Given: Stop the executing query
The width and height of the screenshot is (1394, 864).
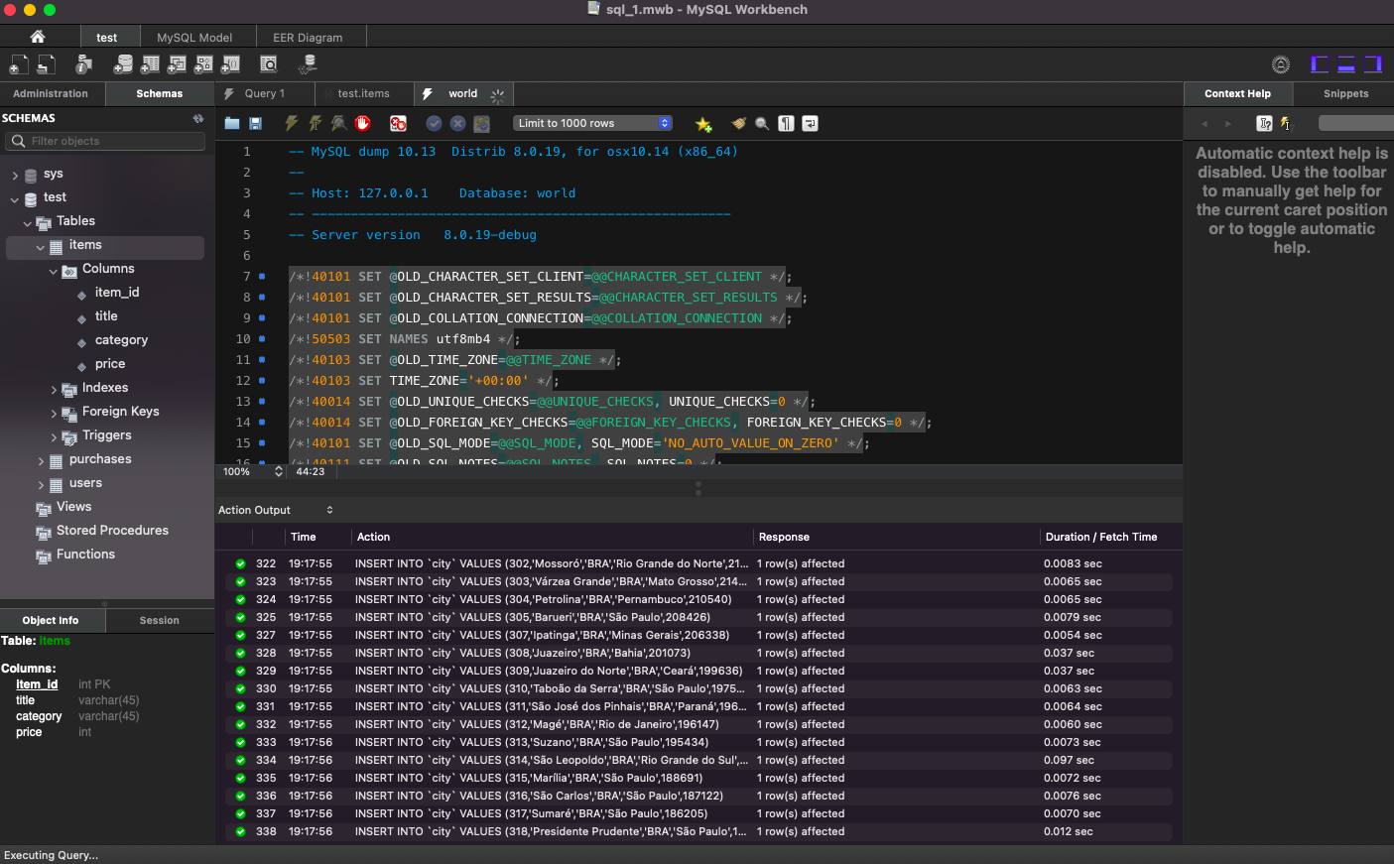Looking at the screenshot, I should tap(362, 123).
